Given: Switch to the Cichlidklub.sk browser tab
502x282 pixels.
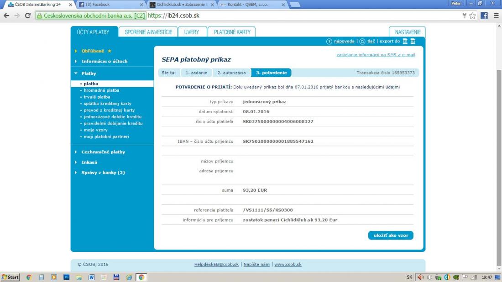Looking at the screenshot, I should (182, 5).
